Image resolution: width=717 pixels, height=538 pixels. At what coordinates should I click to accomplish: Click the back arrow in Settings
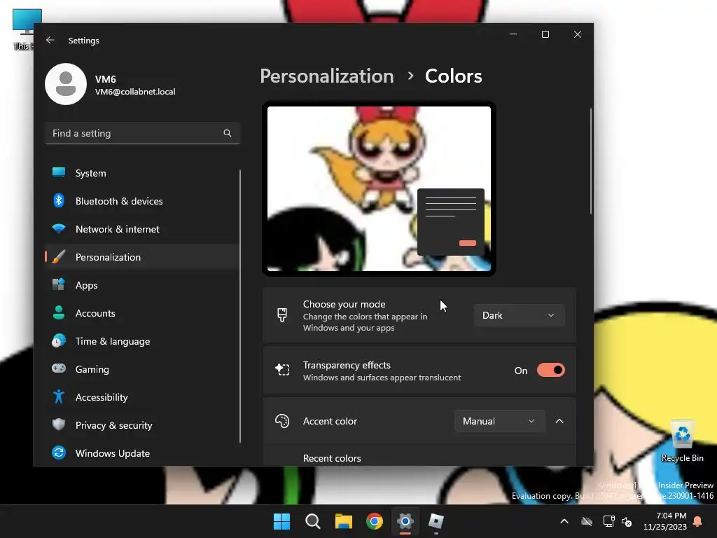50,40
